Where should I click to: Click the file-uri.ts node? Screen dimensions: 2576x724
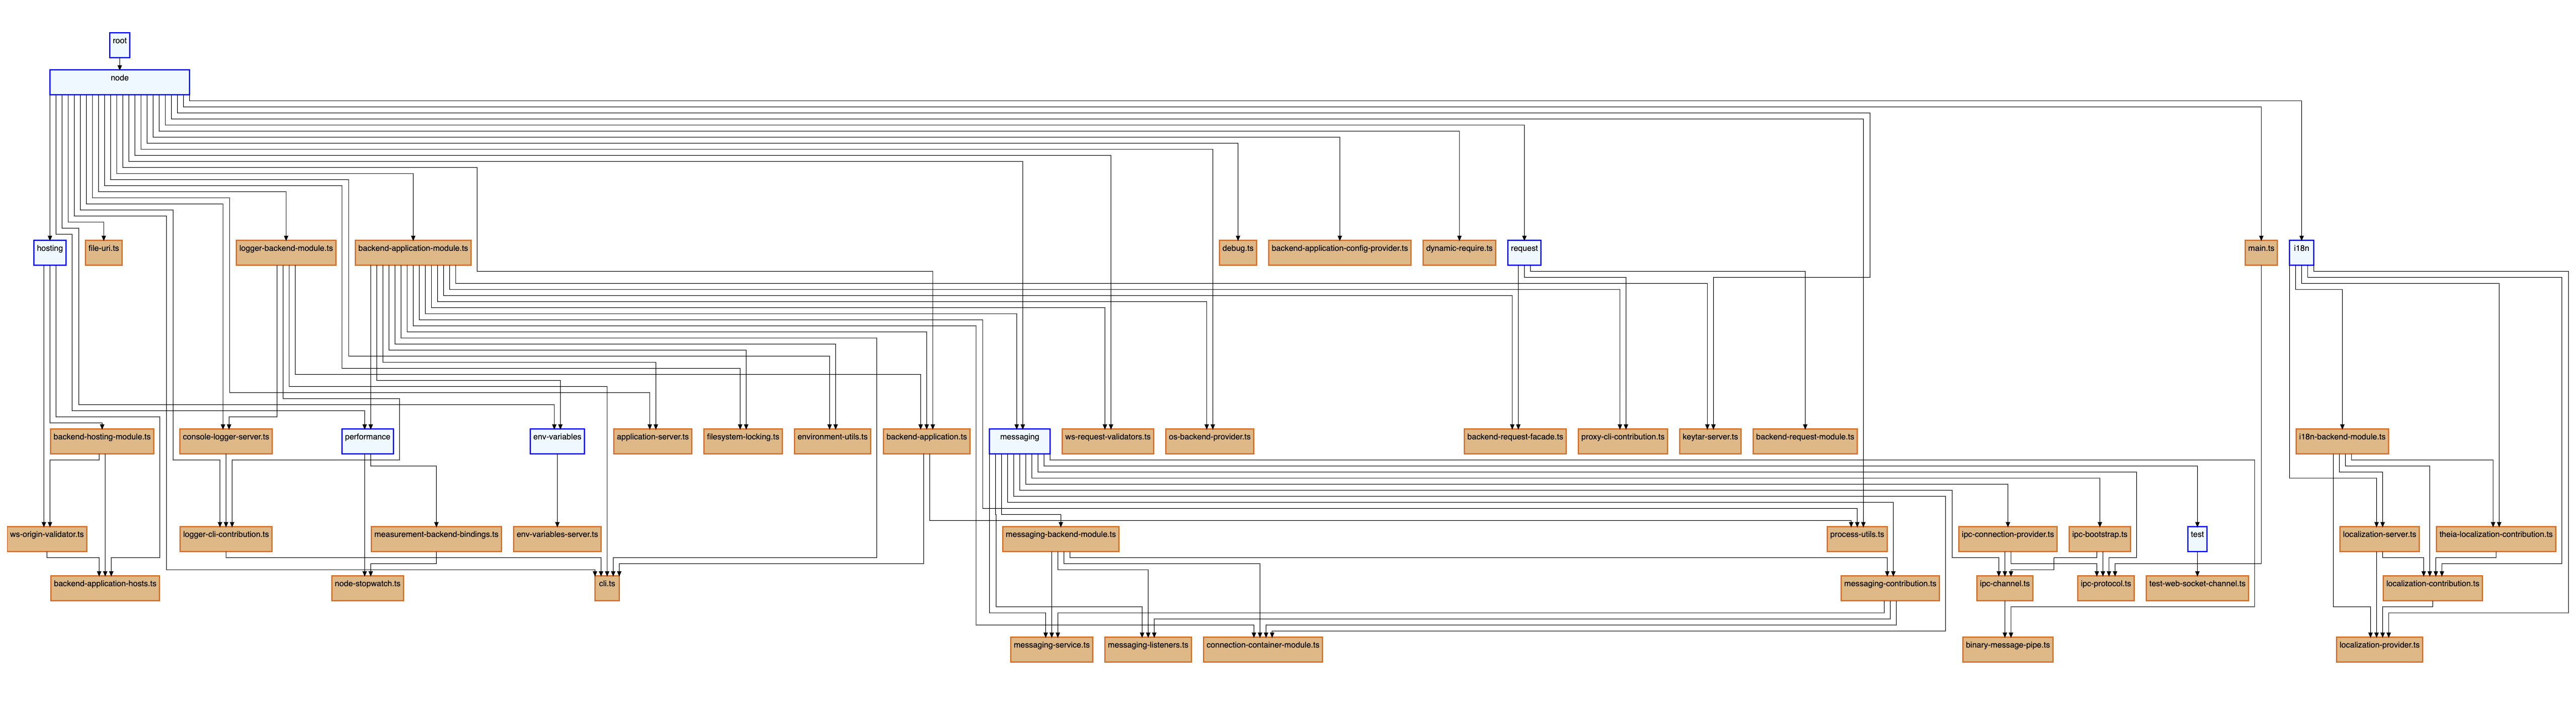103,253
